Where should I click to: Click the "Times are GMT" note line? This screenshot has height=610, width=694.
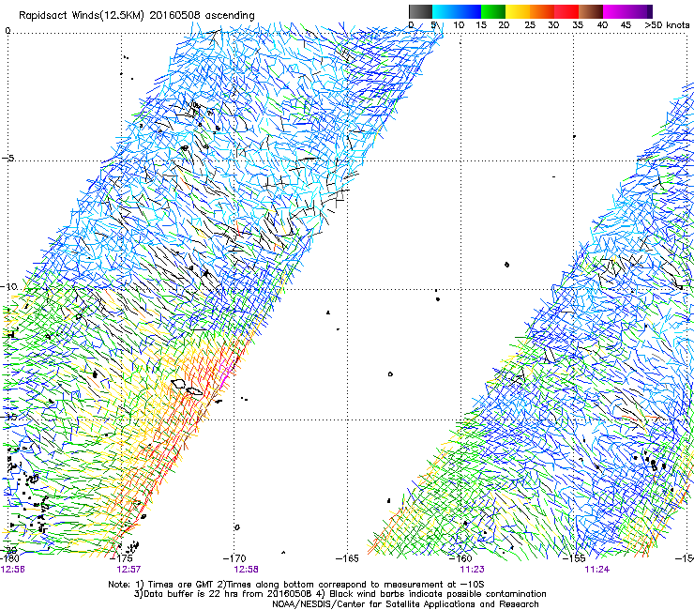[x=296, y=585]
